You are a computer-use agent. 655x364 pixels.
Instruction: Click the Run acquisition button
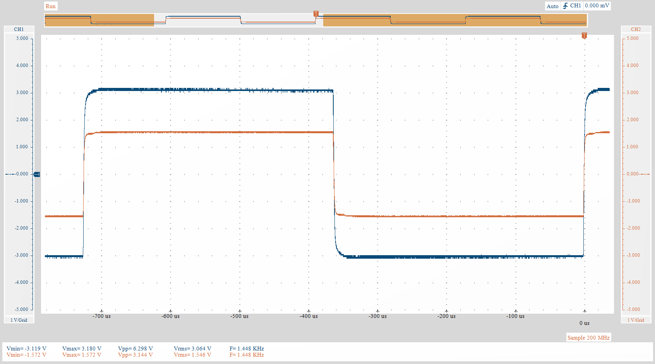point(51,6)
